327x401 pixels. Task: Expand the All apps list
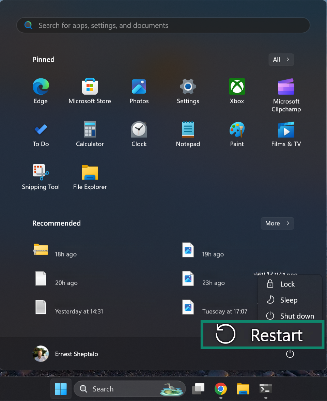[281, 60]
